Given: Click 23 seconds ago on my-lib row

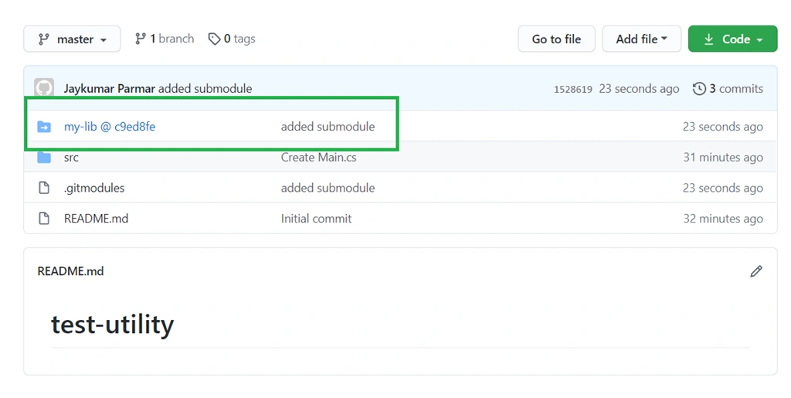Looking at the screenshot, I should point(723,127).
